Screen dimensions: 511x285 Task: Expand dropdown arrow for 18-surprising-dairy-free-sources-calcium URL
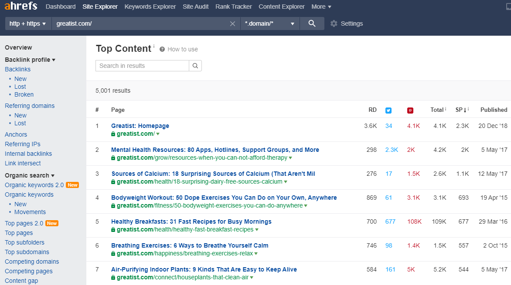pos(286,182)
